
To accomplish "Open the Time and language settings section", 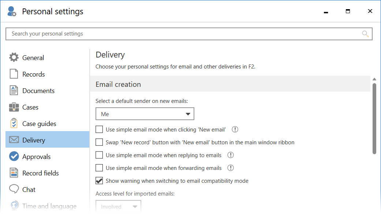I will [47, 206].
